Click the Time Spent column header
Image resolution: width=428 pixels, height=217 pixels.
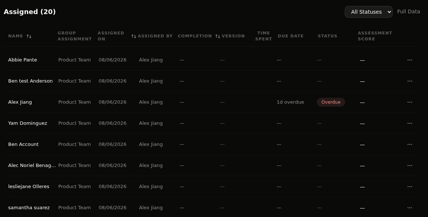click(264, 36)
